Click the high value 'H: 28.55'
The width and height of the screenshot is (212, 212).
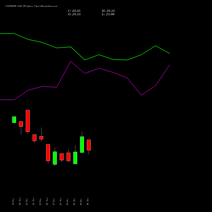coord(108,11)
